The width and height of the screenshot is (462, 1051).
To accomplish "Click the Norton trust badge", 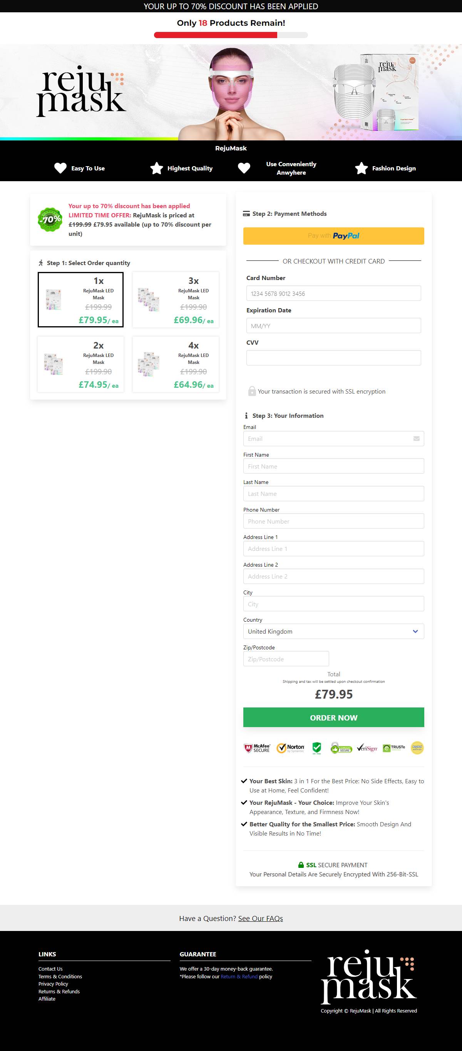I will [290, 748].
